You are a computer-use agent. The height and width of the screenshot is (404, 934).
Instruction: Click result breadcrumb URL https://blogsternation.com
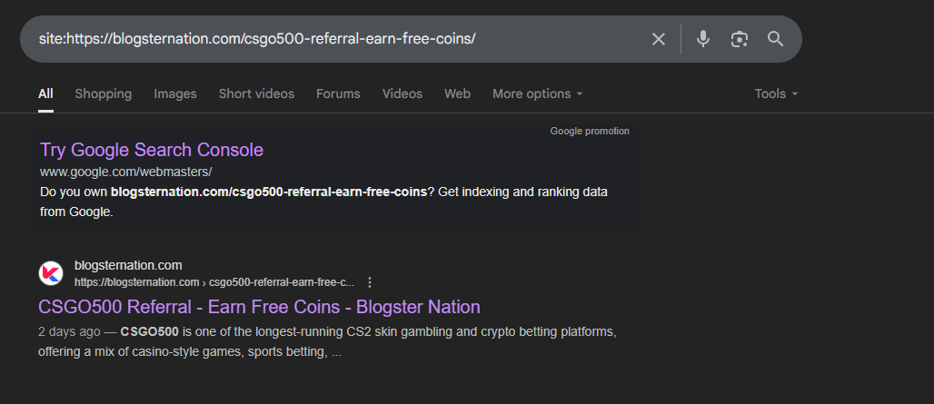214,282
